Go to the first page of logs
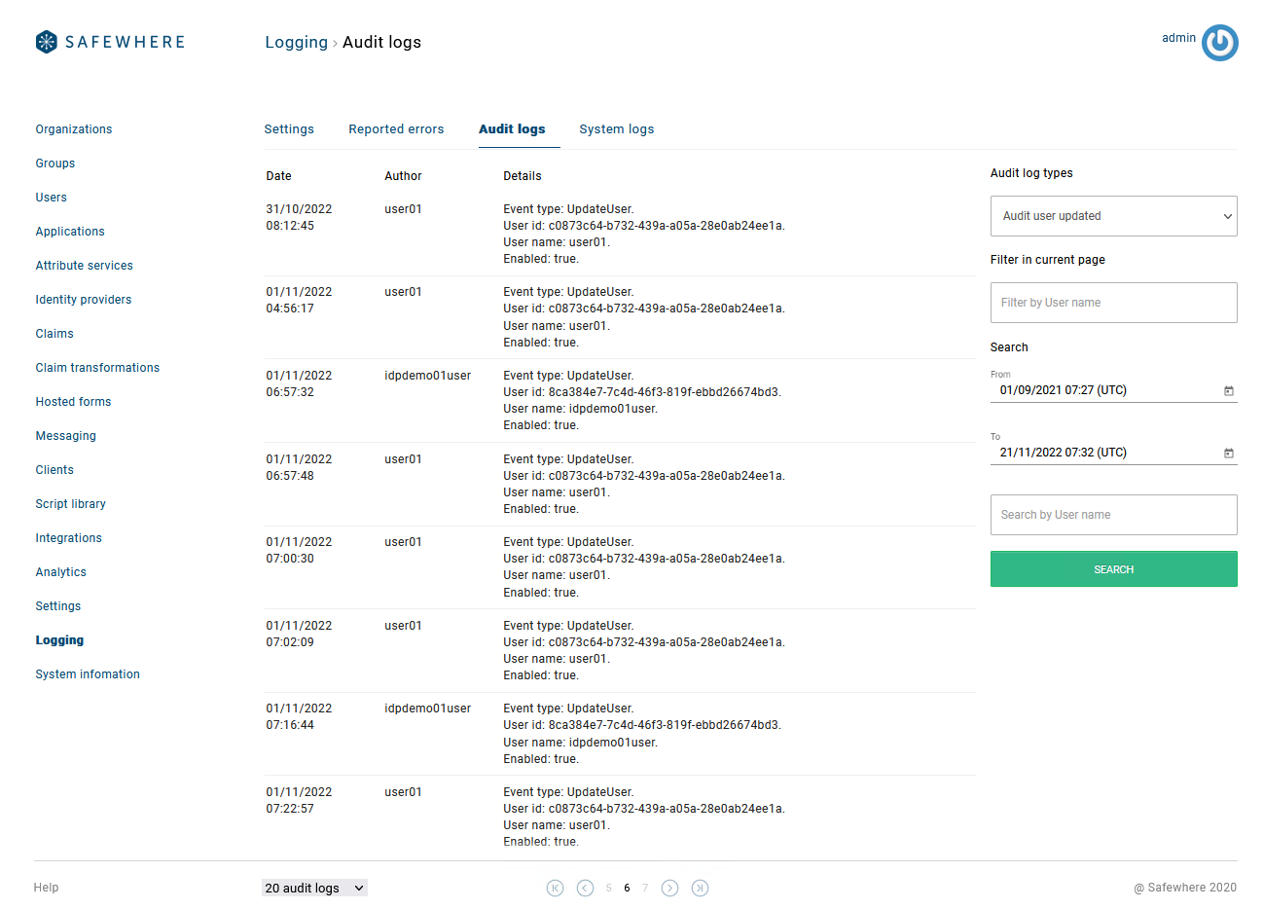 pos(555,888)
